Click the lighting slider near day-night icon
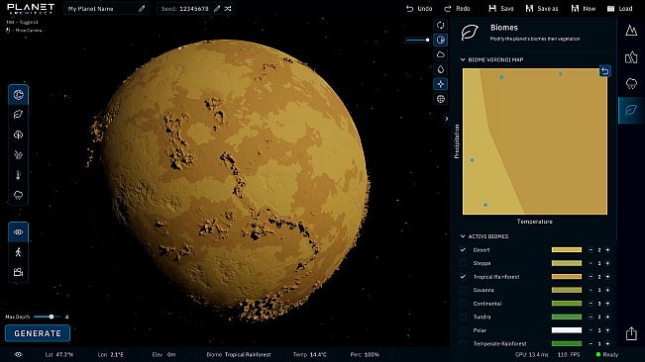Viewport: 645px width, 362px height. 417,40
